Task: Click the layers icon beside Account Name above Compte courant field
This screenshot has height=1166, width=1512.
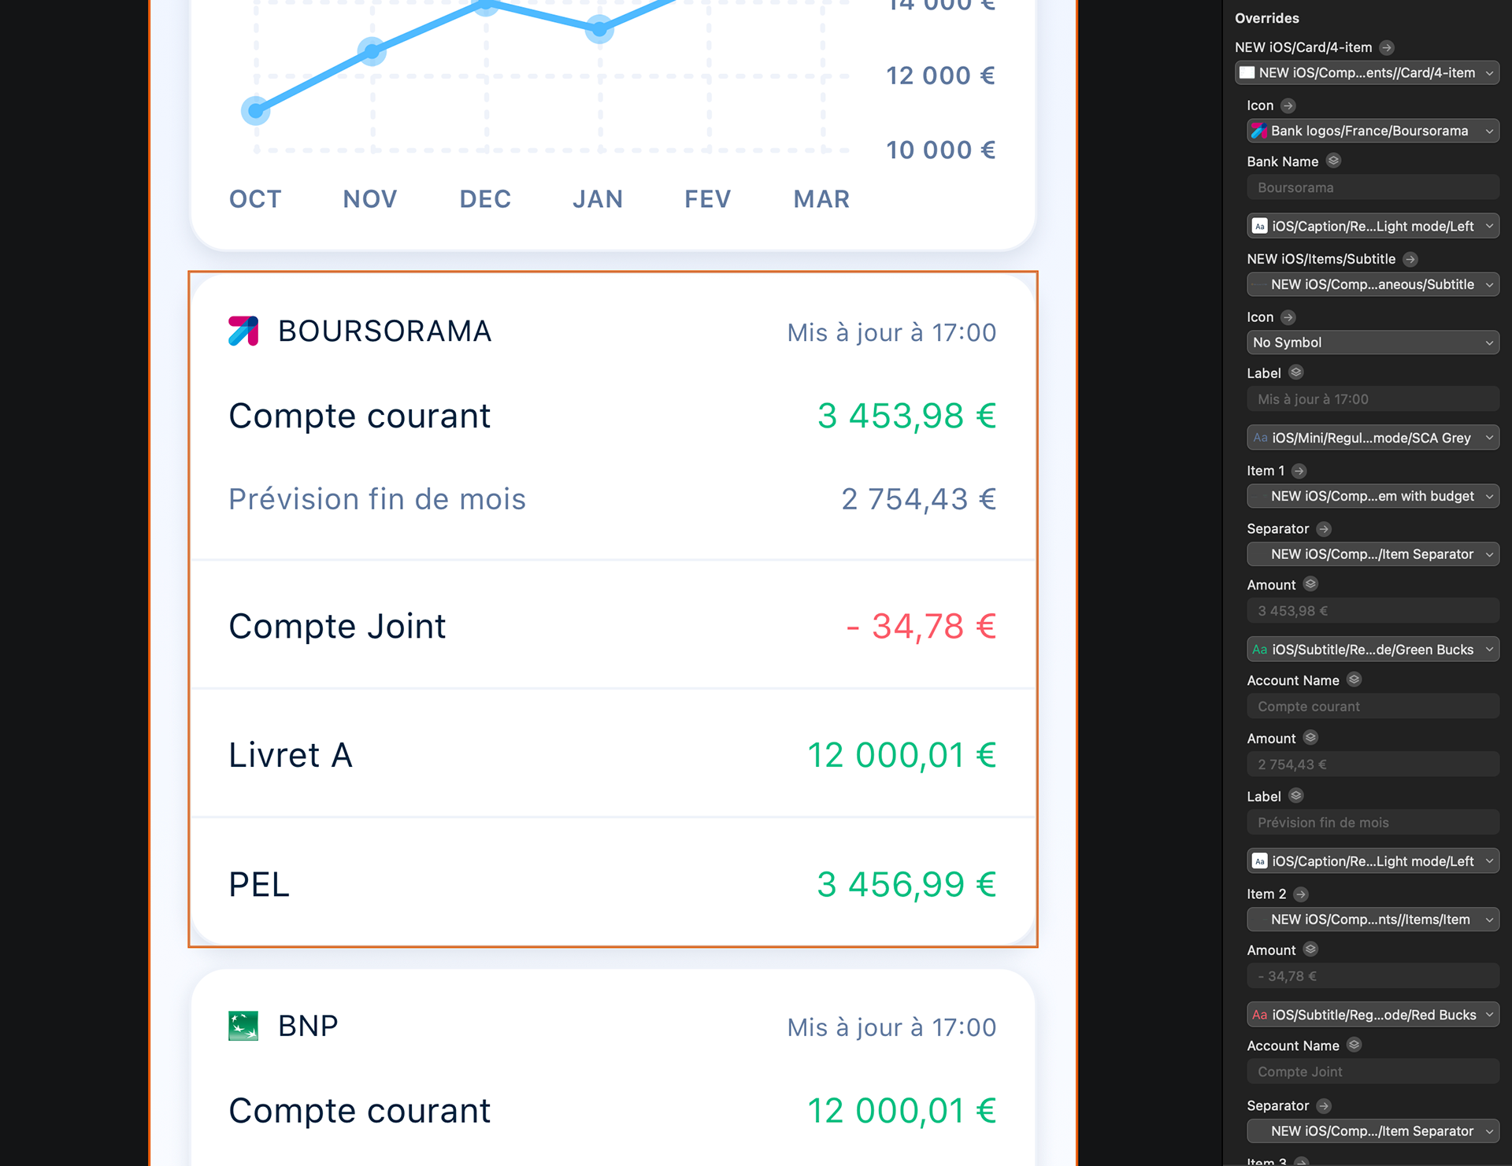Action: click(x=1354, y=679)
